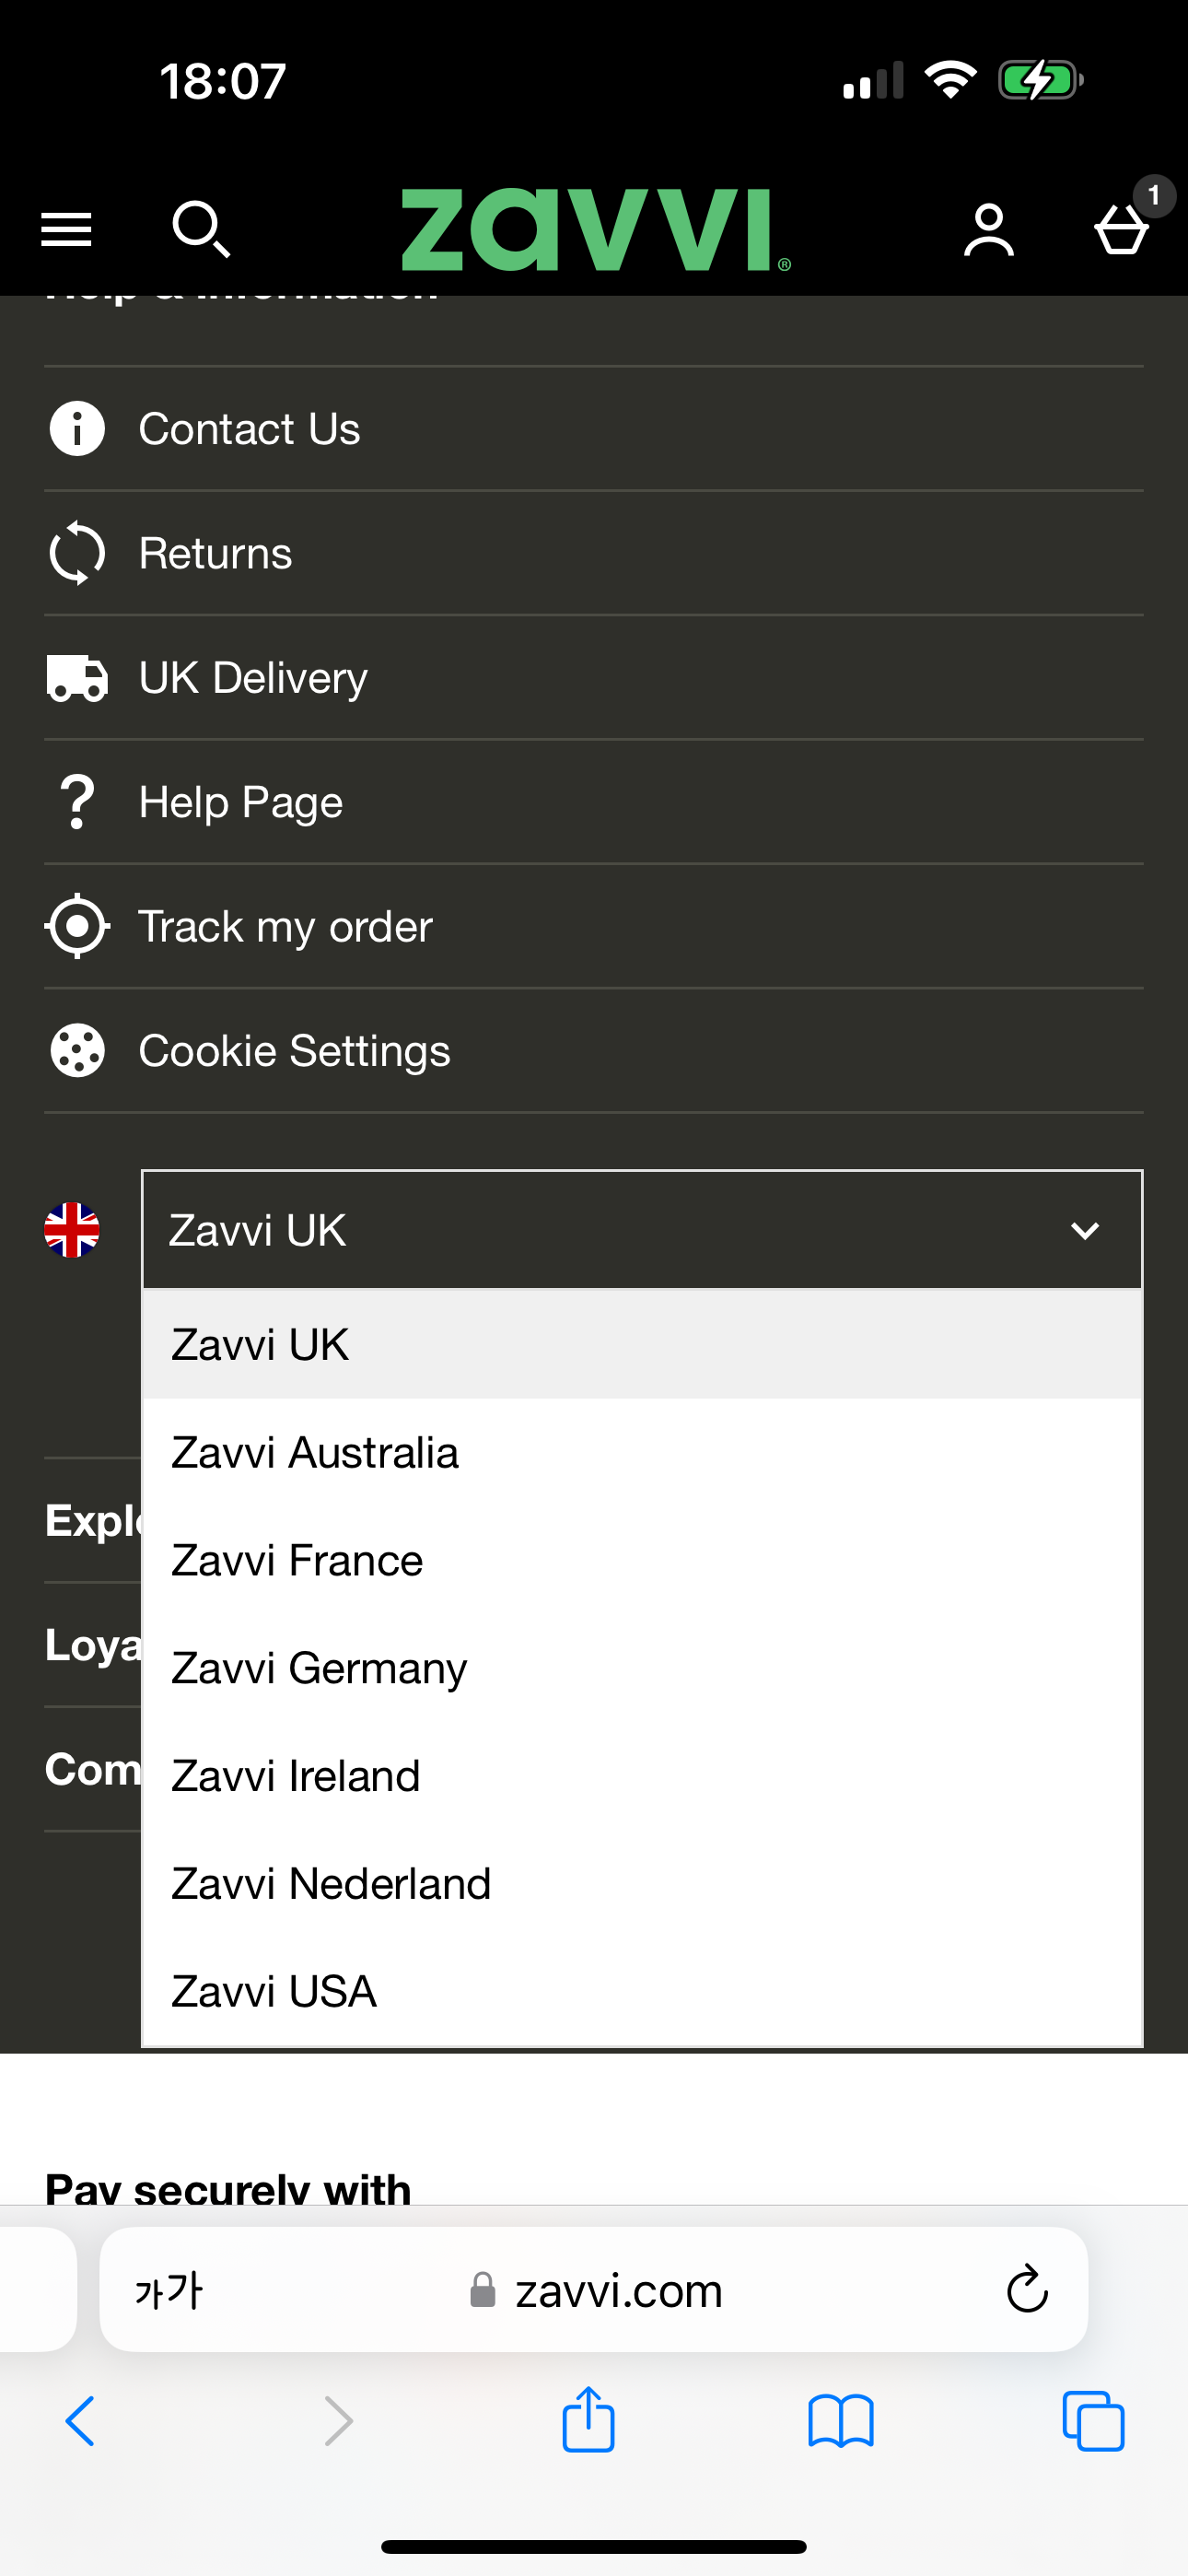The width and height of the screenshot is (1188, 2576).
Task: Tap the Safari share icon
Action: point(588,2420)
